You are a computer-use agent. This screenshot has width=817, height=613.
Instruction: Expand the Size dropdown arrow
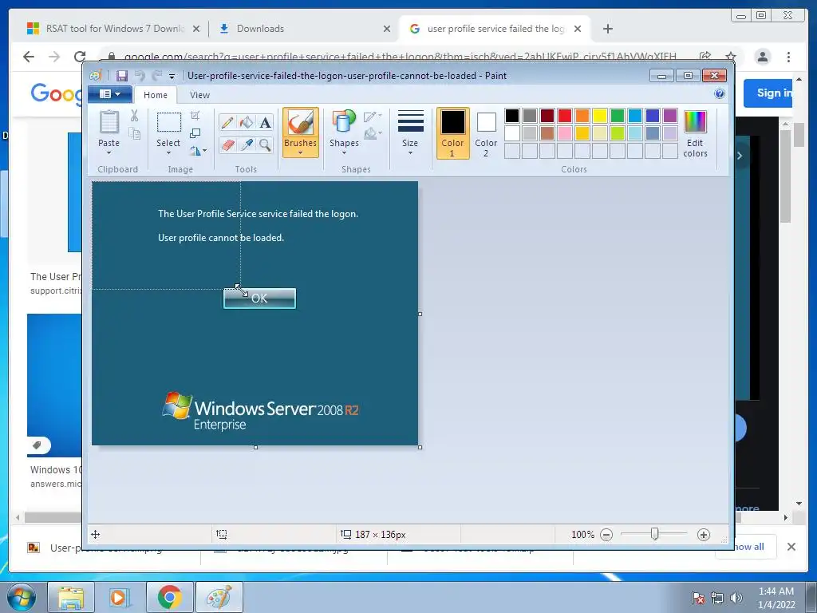pos(411,152)
